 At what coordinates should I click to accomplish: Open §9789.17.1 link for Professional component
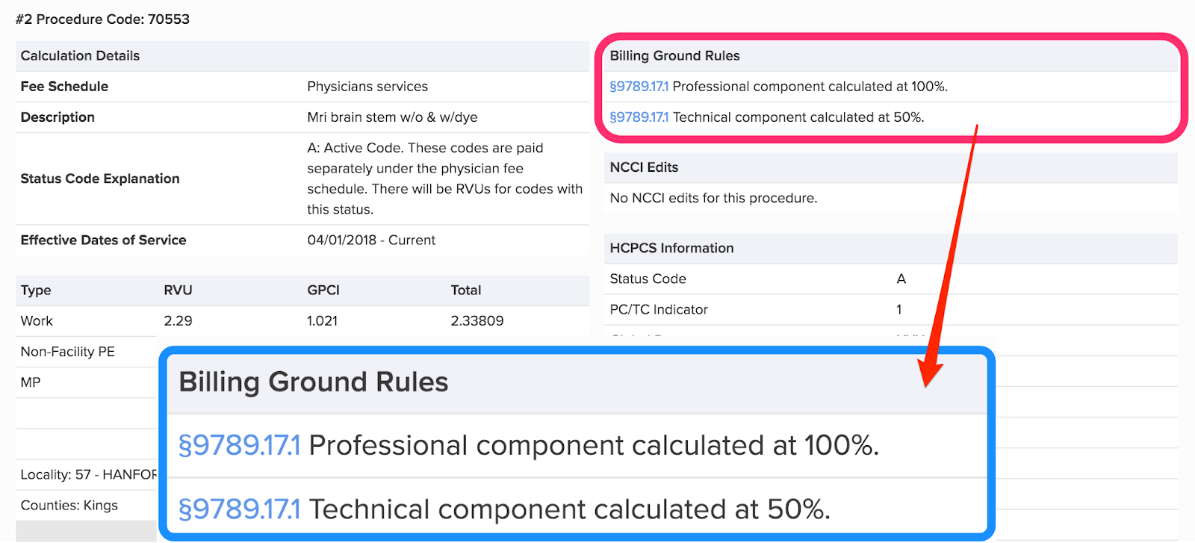[x=639, y=87]
